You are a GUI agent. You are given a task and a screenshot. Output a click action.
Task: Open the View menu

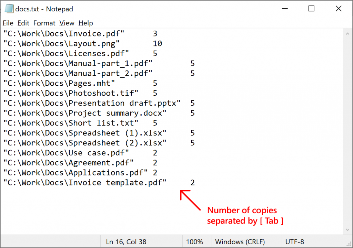pos(67,23)
